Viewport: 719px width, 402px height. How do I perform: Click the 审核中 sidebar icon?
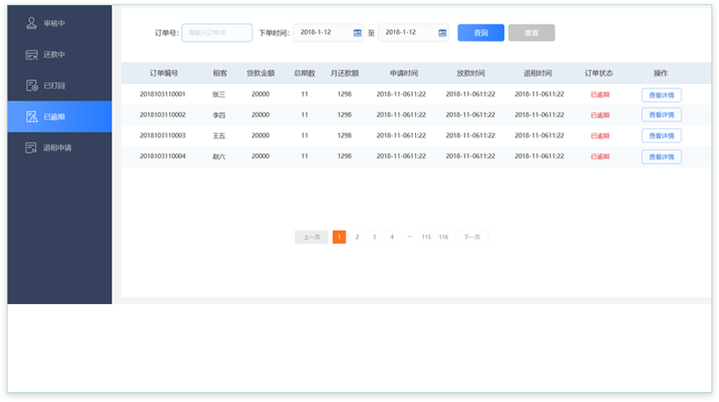[32, 23]
